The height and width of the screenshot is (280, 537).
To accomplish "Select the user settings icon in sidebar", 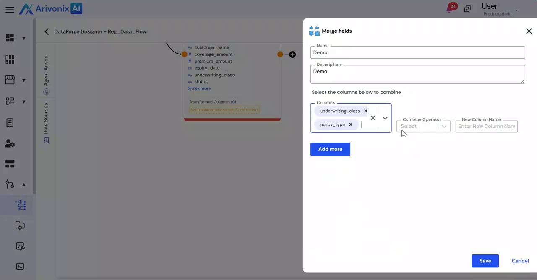I will [x=10, y=144].
